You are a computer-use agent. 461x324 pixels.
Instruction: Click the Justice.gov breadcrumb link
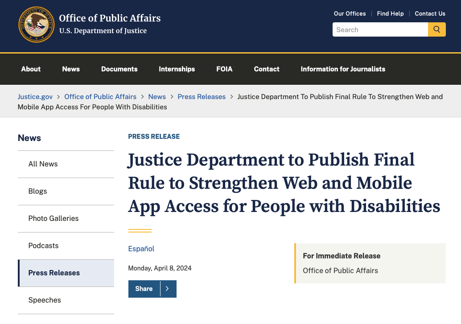point(35,96)
